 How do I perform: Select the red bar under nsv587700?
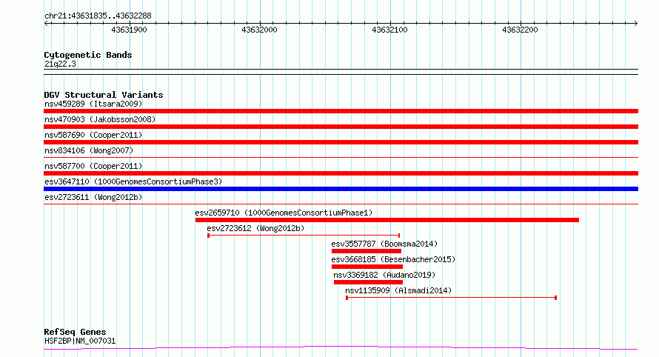click(x=341, y=173)
